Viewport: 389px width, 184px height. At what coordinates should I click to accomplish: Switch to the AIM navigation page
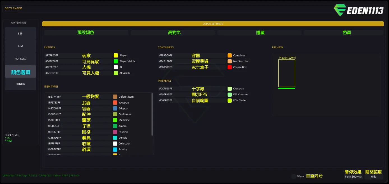(x=20, y=46)
